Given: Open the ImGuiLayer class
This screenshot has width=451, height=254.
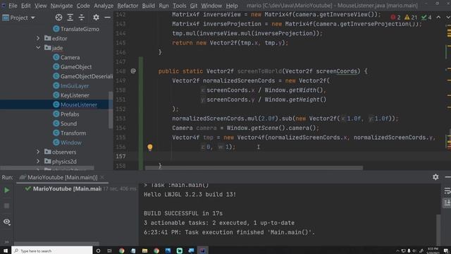Looking at the screenshot, I should [x=75, y=86].
